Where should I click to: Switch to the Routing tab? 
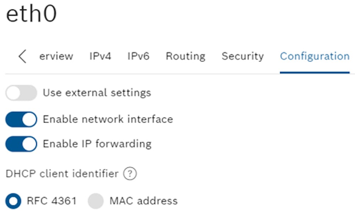[x=185, y=56]
